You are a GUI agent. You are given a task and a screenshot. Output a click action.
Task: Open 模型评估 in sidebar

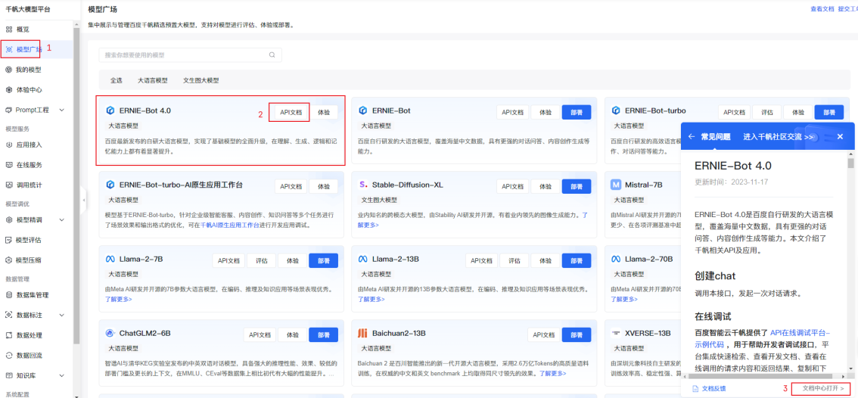tap(29, 240)
